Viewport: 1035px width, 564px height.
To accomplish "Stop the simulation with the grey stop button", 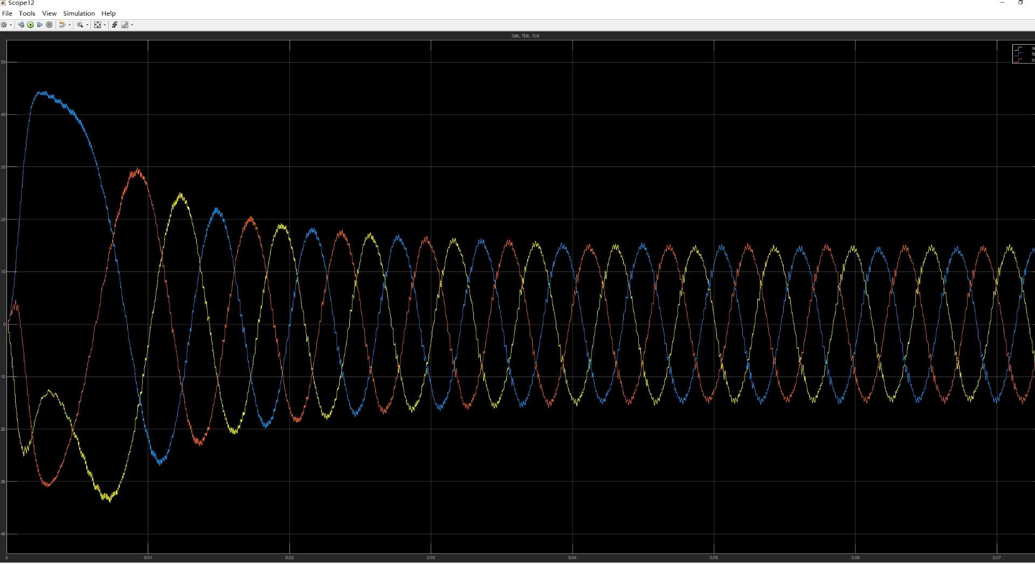I will point(49,25).
